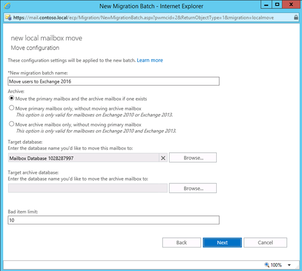302x271 pixels.
Task: Go Back to the previous step
Action: tap(182, 242)
